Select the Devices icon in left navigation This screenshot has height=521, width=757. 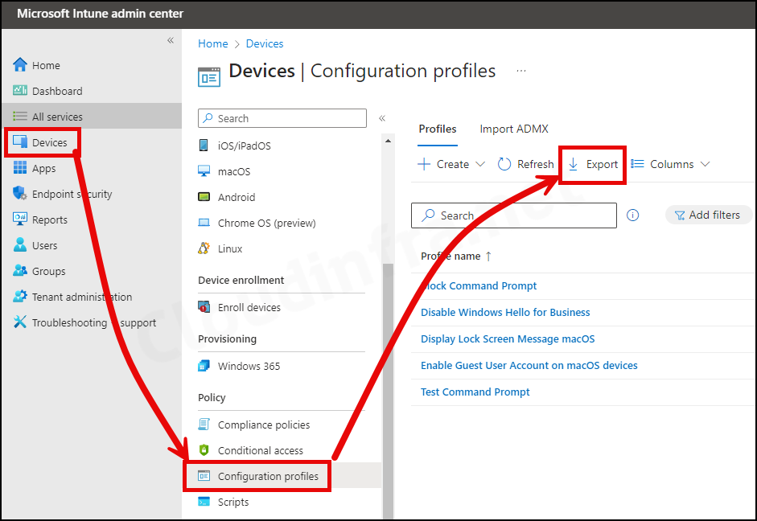coord(20,142)
